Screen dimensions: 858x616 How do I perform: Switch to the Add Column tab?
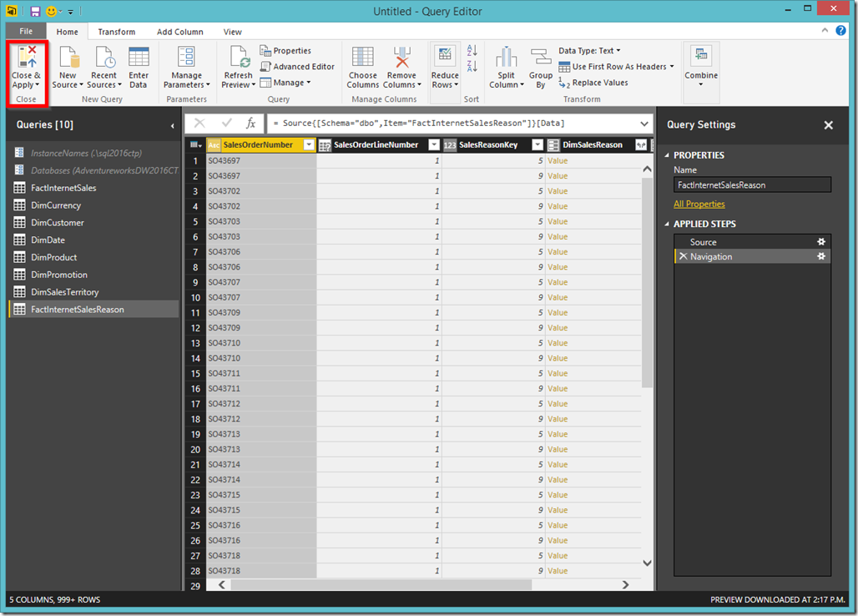[x=180, y=32]
